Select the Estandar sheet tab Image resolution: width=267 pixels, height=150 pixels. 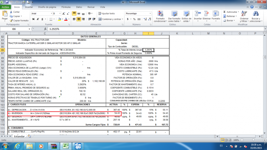coord(19,136)
